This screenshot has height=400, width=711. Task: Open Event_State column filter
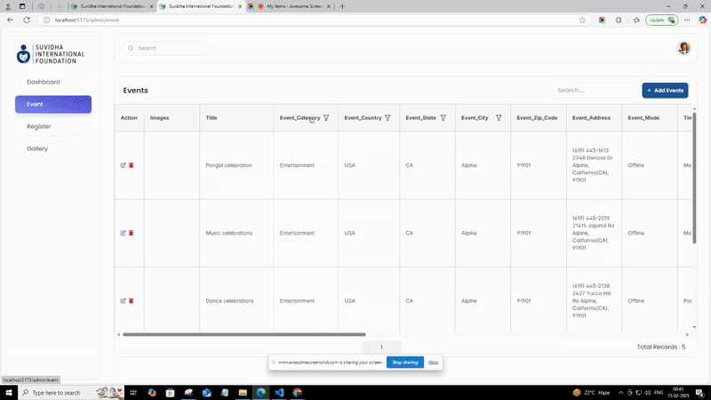point(443,117)
